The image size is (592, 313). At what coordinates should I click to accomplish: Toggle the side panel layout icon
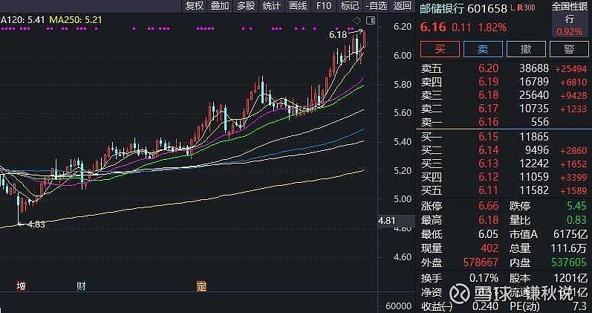click(x=371, y=20)
